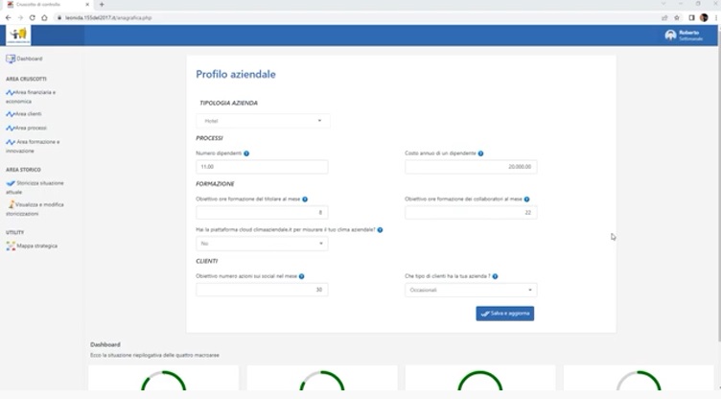Open the client type dropdown showing Occasionali
The image size is (721, 399).
click(471, 290)
